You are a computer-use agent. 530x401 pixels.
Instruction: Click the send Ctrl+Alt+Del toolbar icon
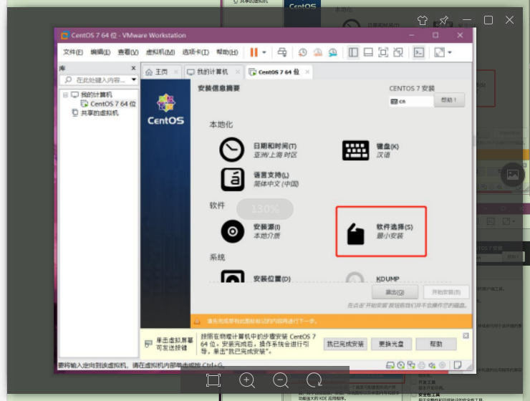(x=282, y=52)
